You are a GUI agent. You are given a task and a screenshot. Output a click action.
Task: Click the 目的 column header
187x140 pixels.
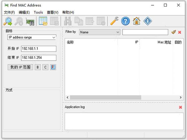(178, 42)
